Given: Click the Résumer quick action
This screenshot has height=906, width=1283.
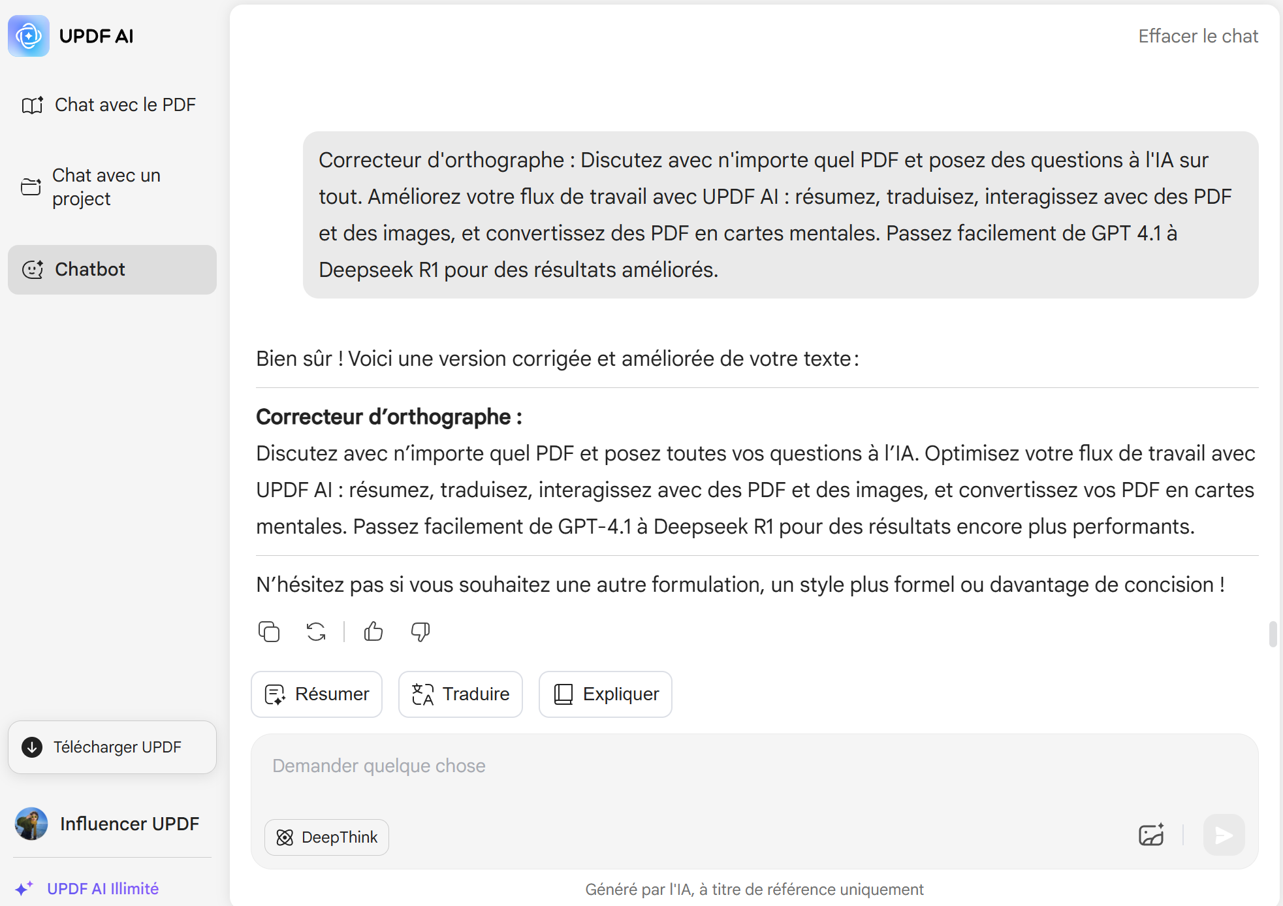Looking at the screenshot, I should [317, 694].
